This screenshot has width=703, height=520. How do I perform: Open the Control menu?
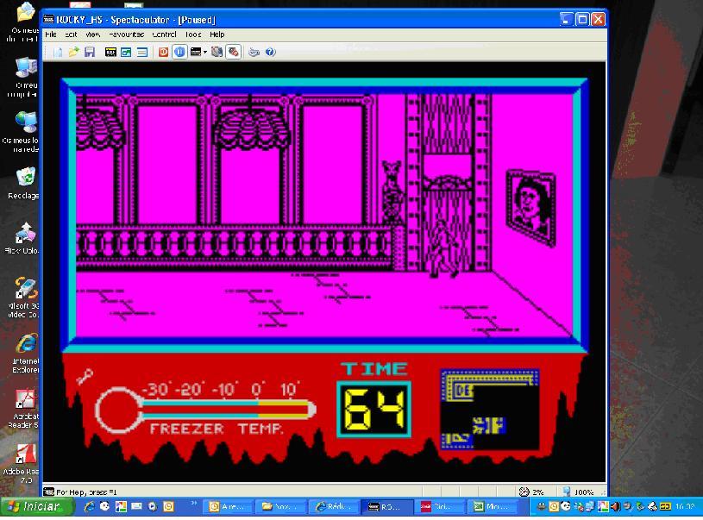tap(164, 34)
